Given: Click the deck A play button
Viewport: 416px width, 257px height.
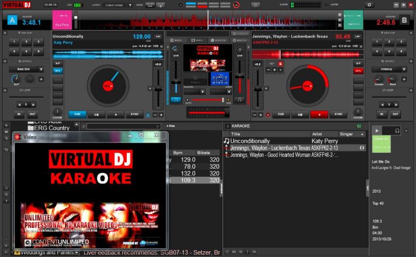Looking at the screenshot, I should click(115, 115).
